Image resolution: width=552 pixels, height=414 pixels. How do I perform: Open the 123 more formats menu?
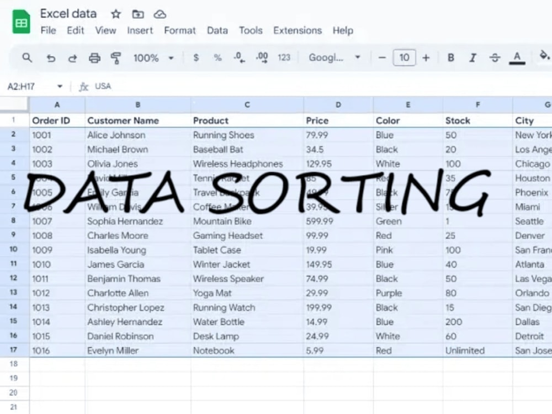tap(284, 57)
